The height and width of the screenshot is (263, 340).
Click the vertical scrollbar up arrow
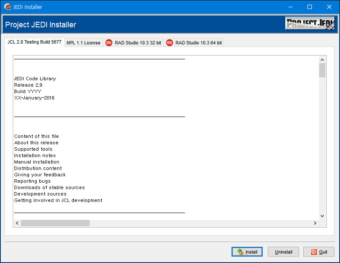322,60
